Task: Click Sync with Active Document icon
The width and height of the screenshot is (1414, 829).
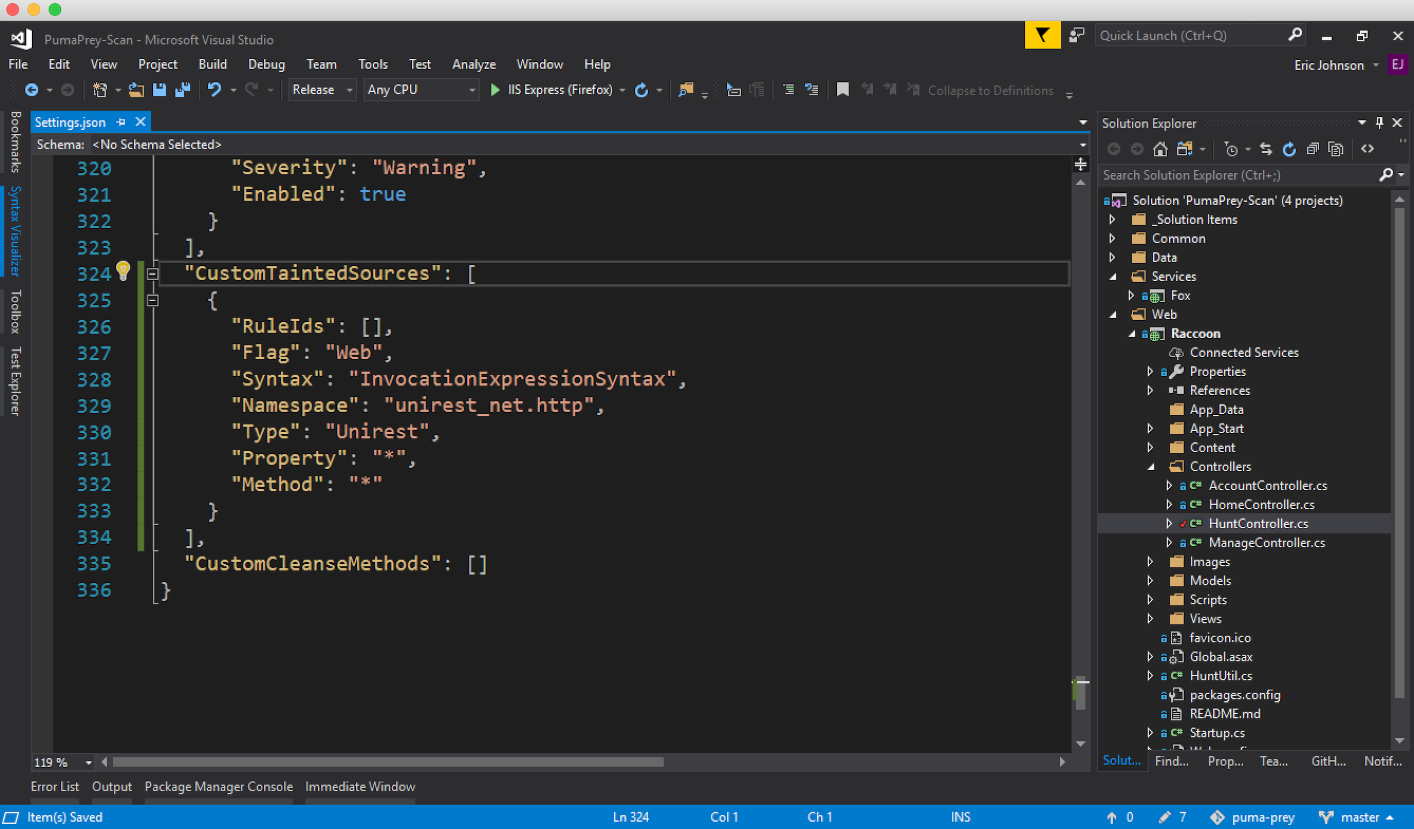Action: point(1265,148)
